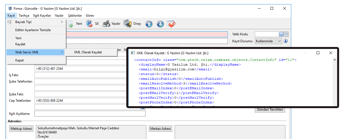Click the blue info icon beside Kayıt Durumu
This screenshot has height=139, width=353.
pyautogui.click(x=285, y=41)
